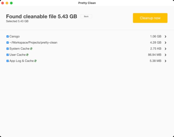This screenshot has height=137, width=174.
Task: Click the green shield icon beside System Cache
Action: 31,49
